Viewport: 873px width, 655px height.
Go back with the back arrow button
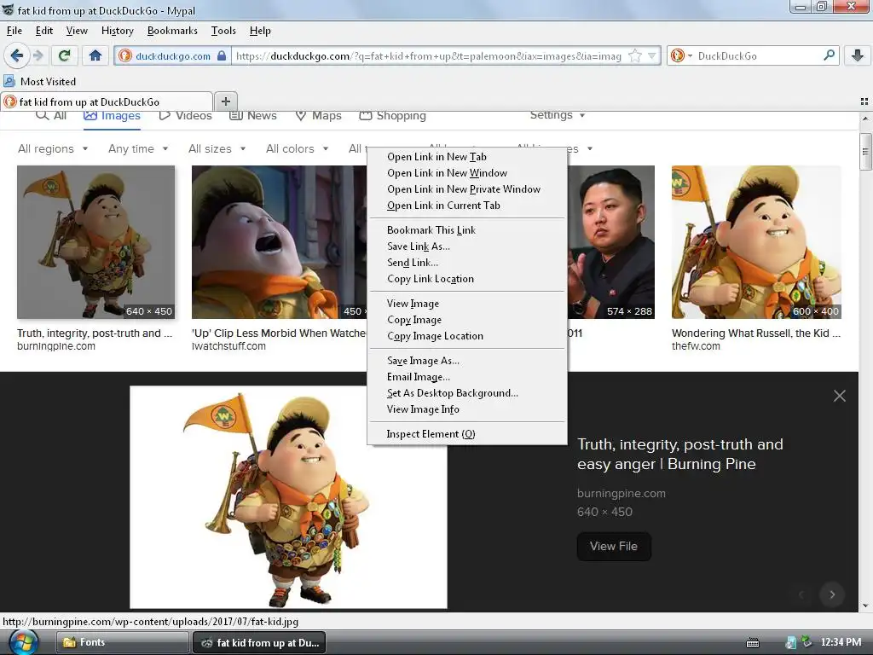17,55
